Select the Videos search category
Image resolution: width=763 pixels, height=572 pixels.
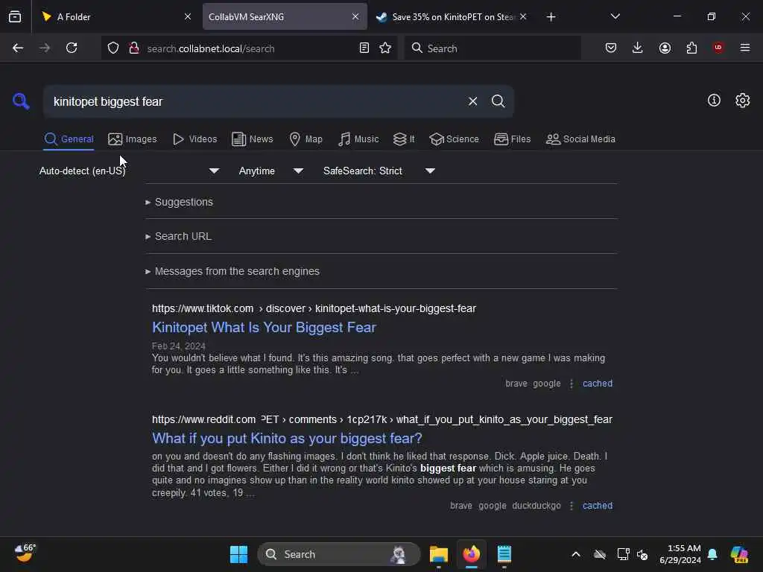[194, 139]
